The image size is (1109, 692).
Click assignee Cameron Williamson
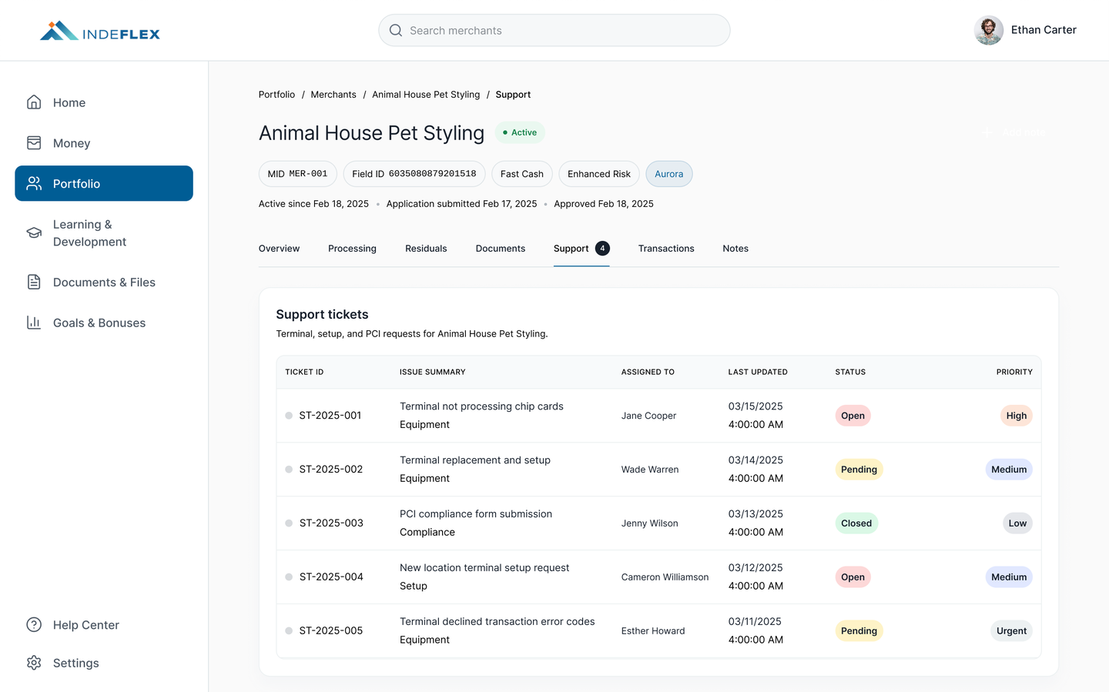[665, 577]
